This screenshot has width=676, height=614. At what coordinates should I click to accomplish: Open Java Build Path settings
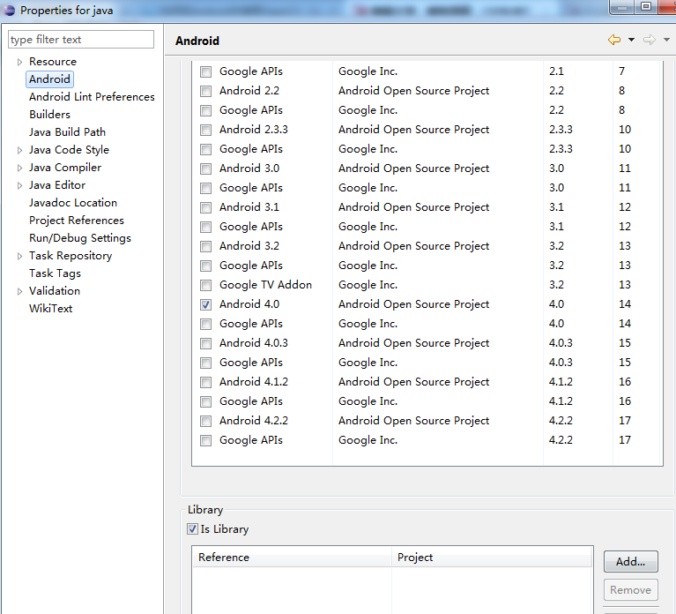pyautogui.click(x=67, y=132)
